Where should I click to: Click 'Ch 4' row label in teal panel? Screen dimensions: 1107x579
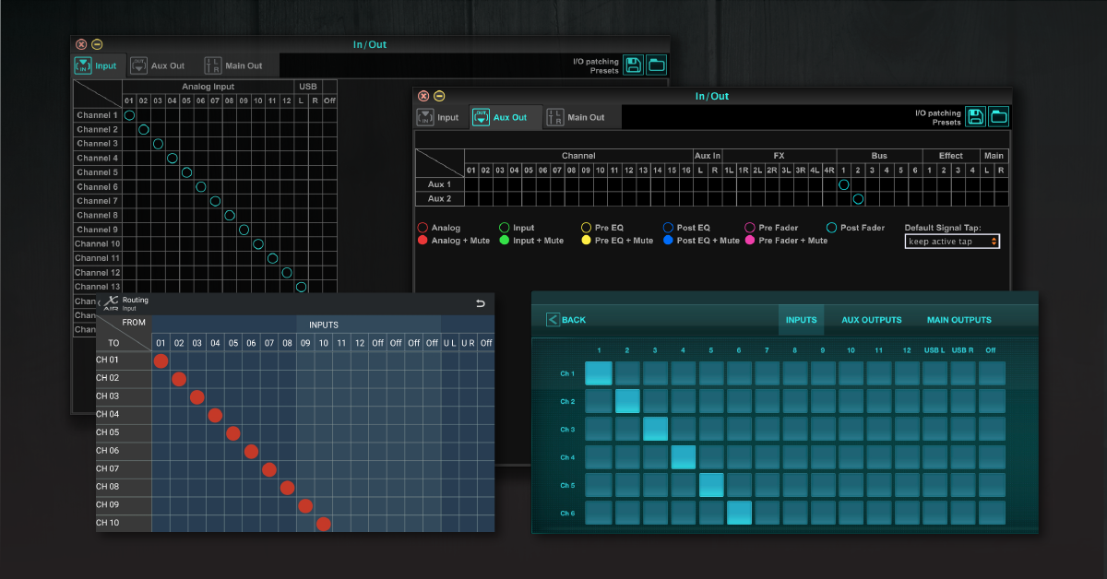point(567,457)
